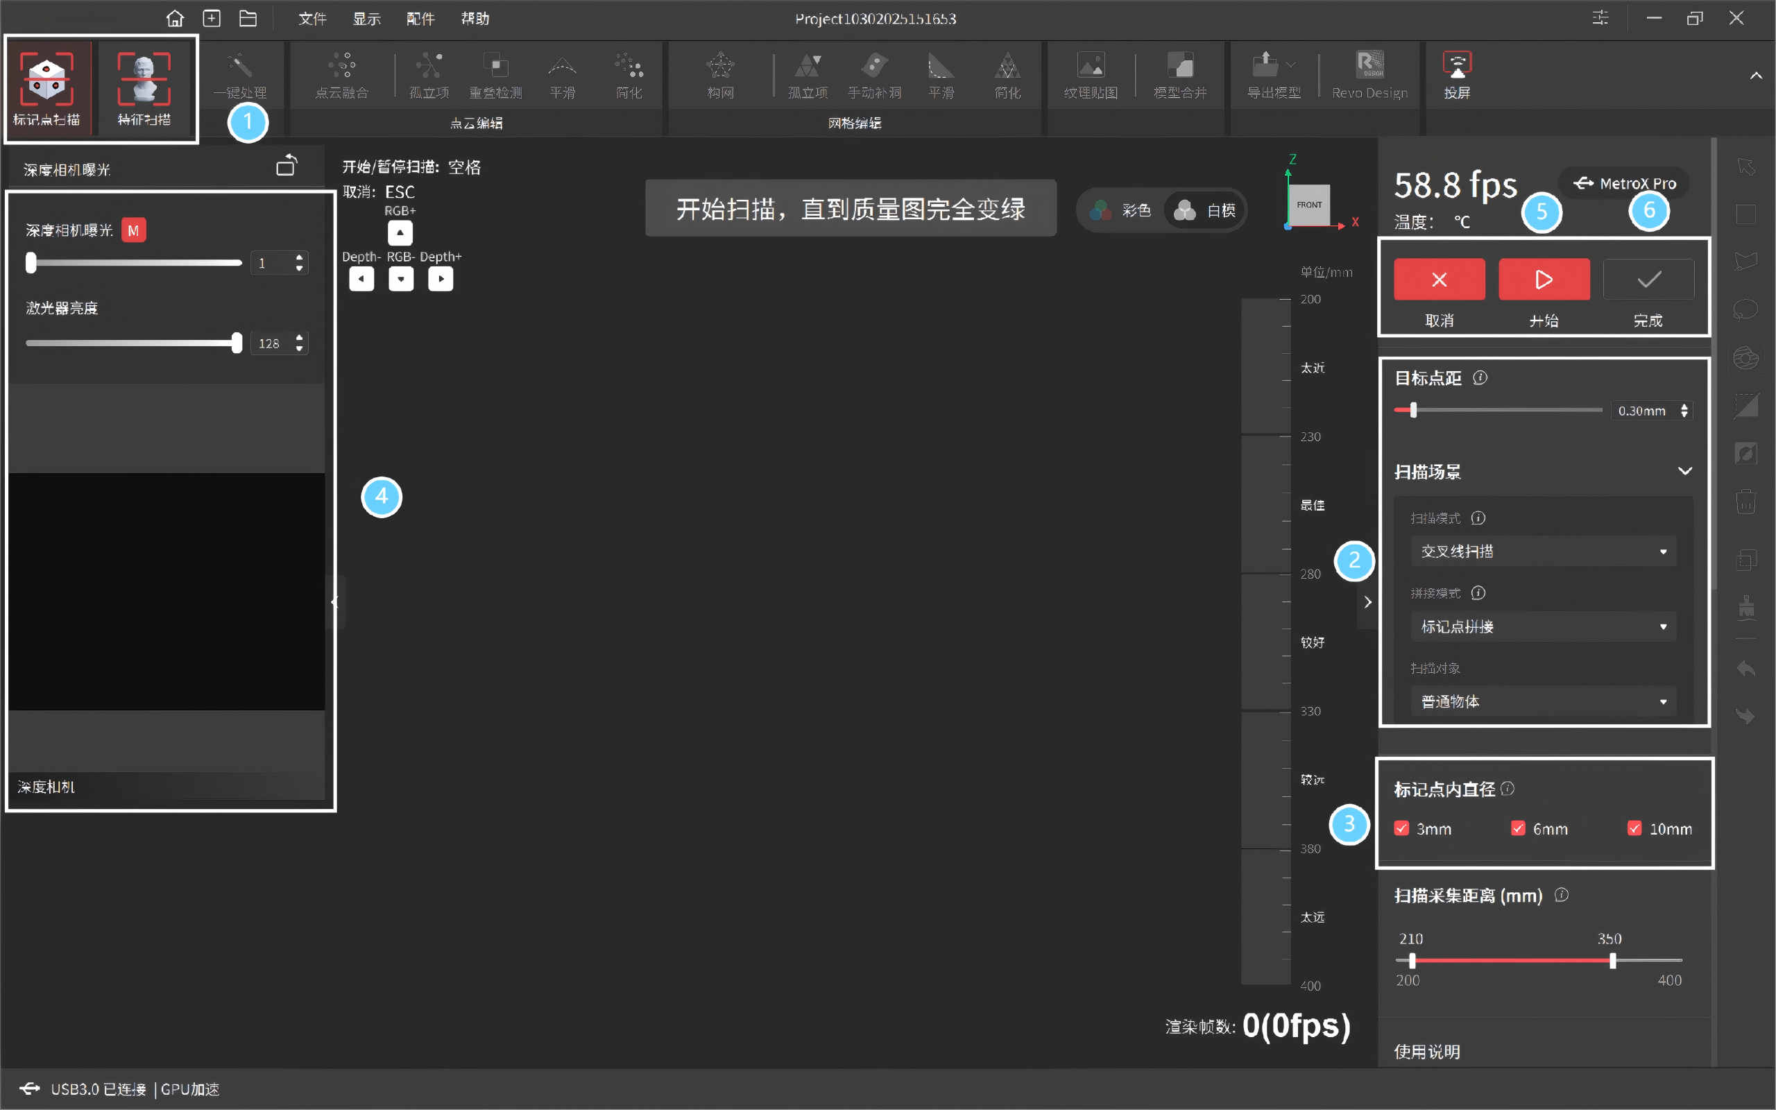
Task: Click the RGB+ up arrow button
Action: (x=400, y=232)
